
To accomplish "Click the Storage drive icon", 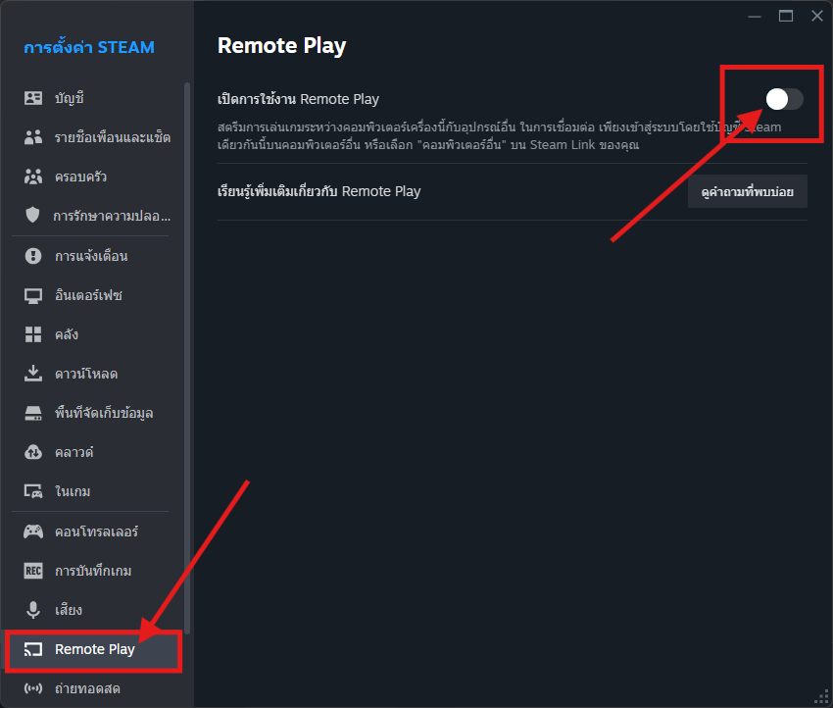I will pyautogui.click(x=33, y=413).
